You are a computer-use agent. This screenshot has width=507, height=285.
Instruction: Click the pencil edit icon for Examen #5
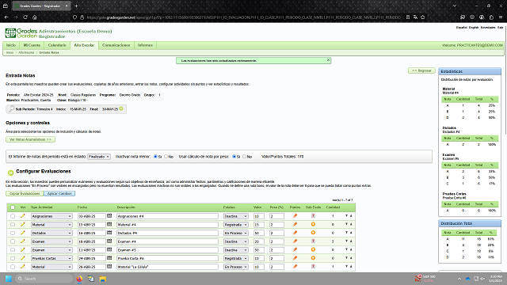point(23,250)
